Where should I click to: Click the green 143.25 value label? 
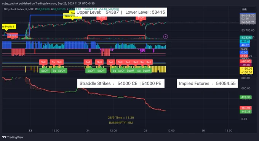click(246, 112)
